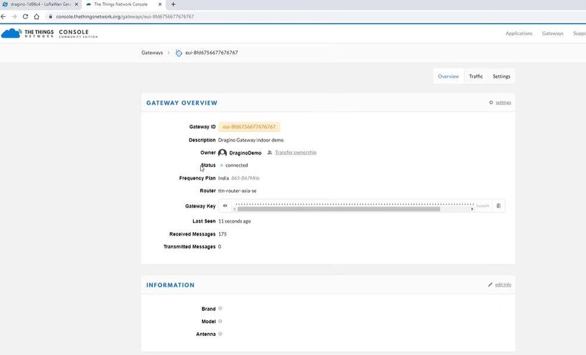
Task: Click the 'connected' status text
Action: (x=237, y=165)
